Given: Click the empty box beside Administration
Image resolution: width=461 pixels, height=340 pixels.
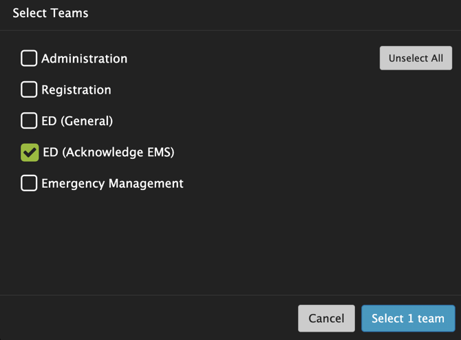Looking at the screenshot, I should click(x=29, y=59).
